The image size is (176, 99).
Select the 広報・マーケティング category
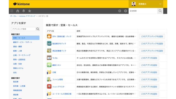[x=22, y=55]
